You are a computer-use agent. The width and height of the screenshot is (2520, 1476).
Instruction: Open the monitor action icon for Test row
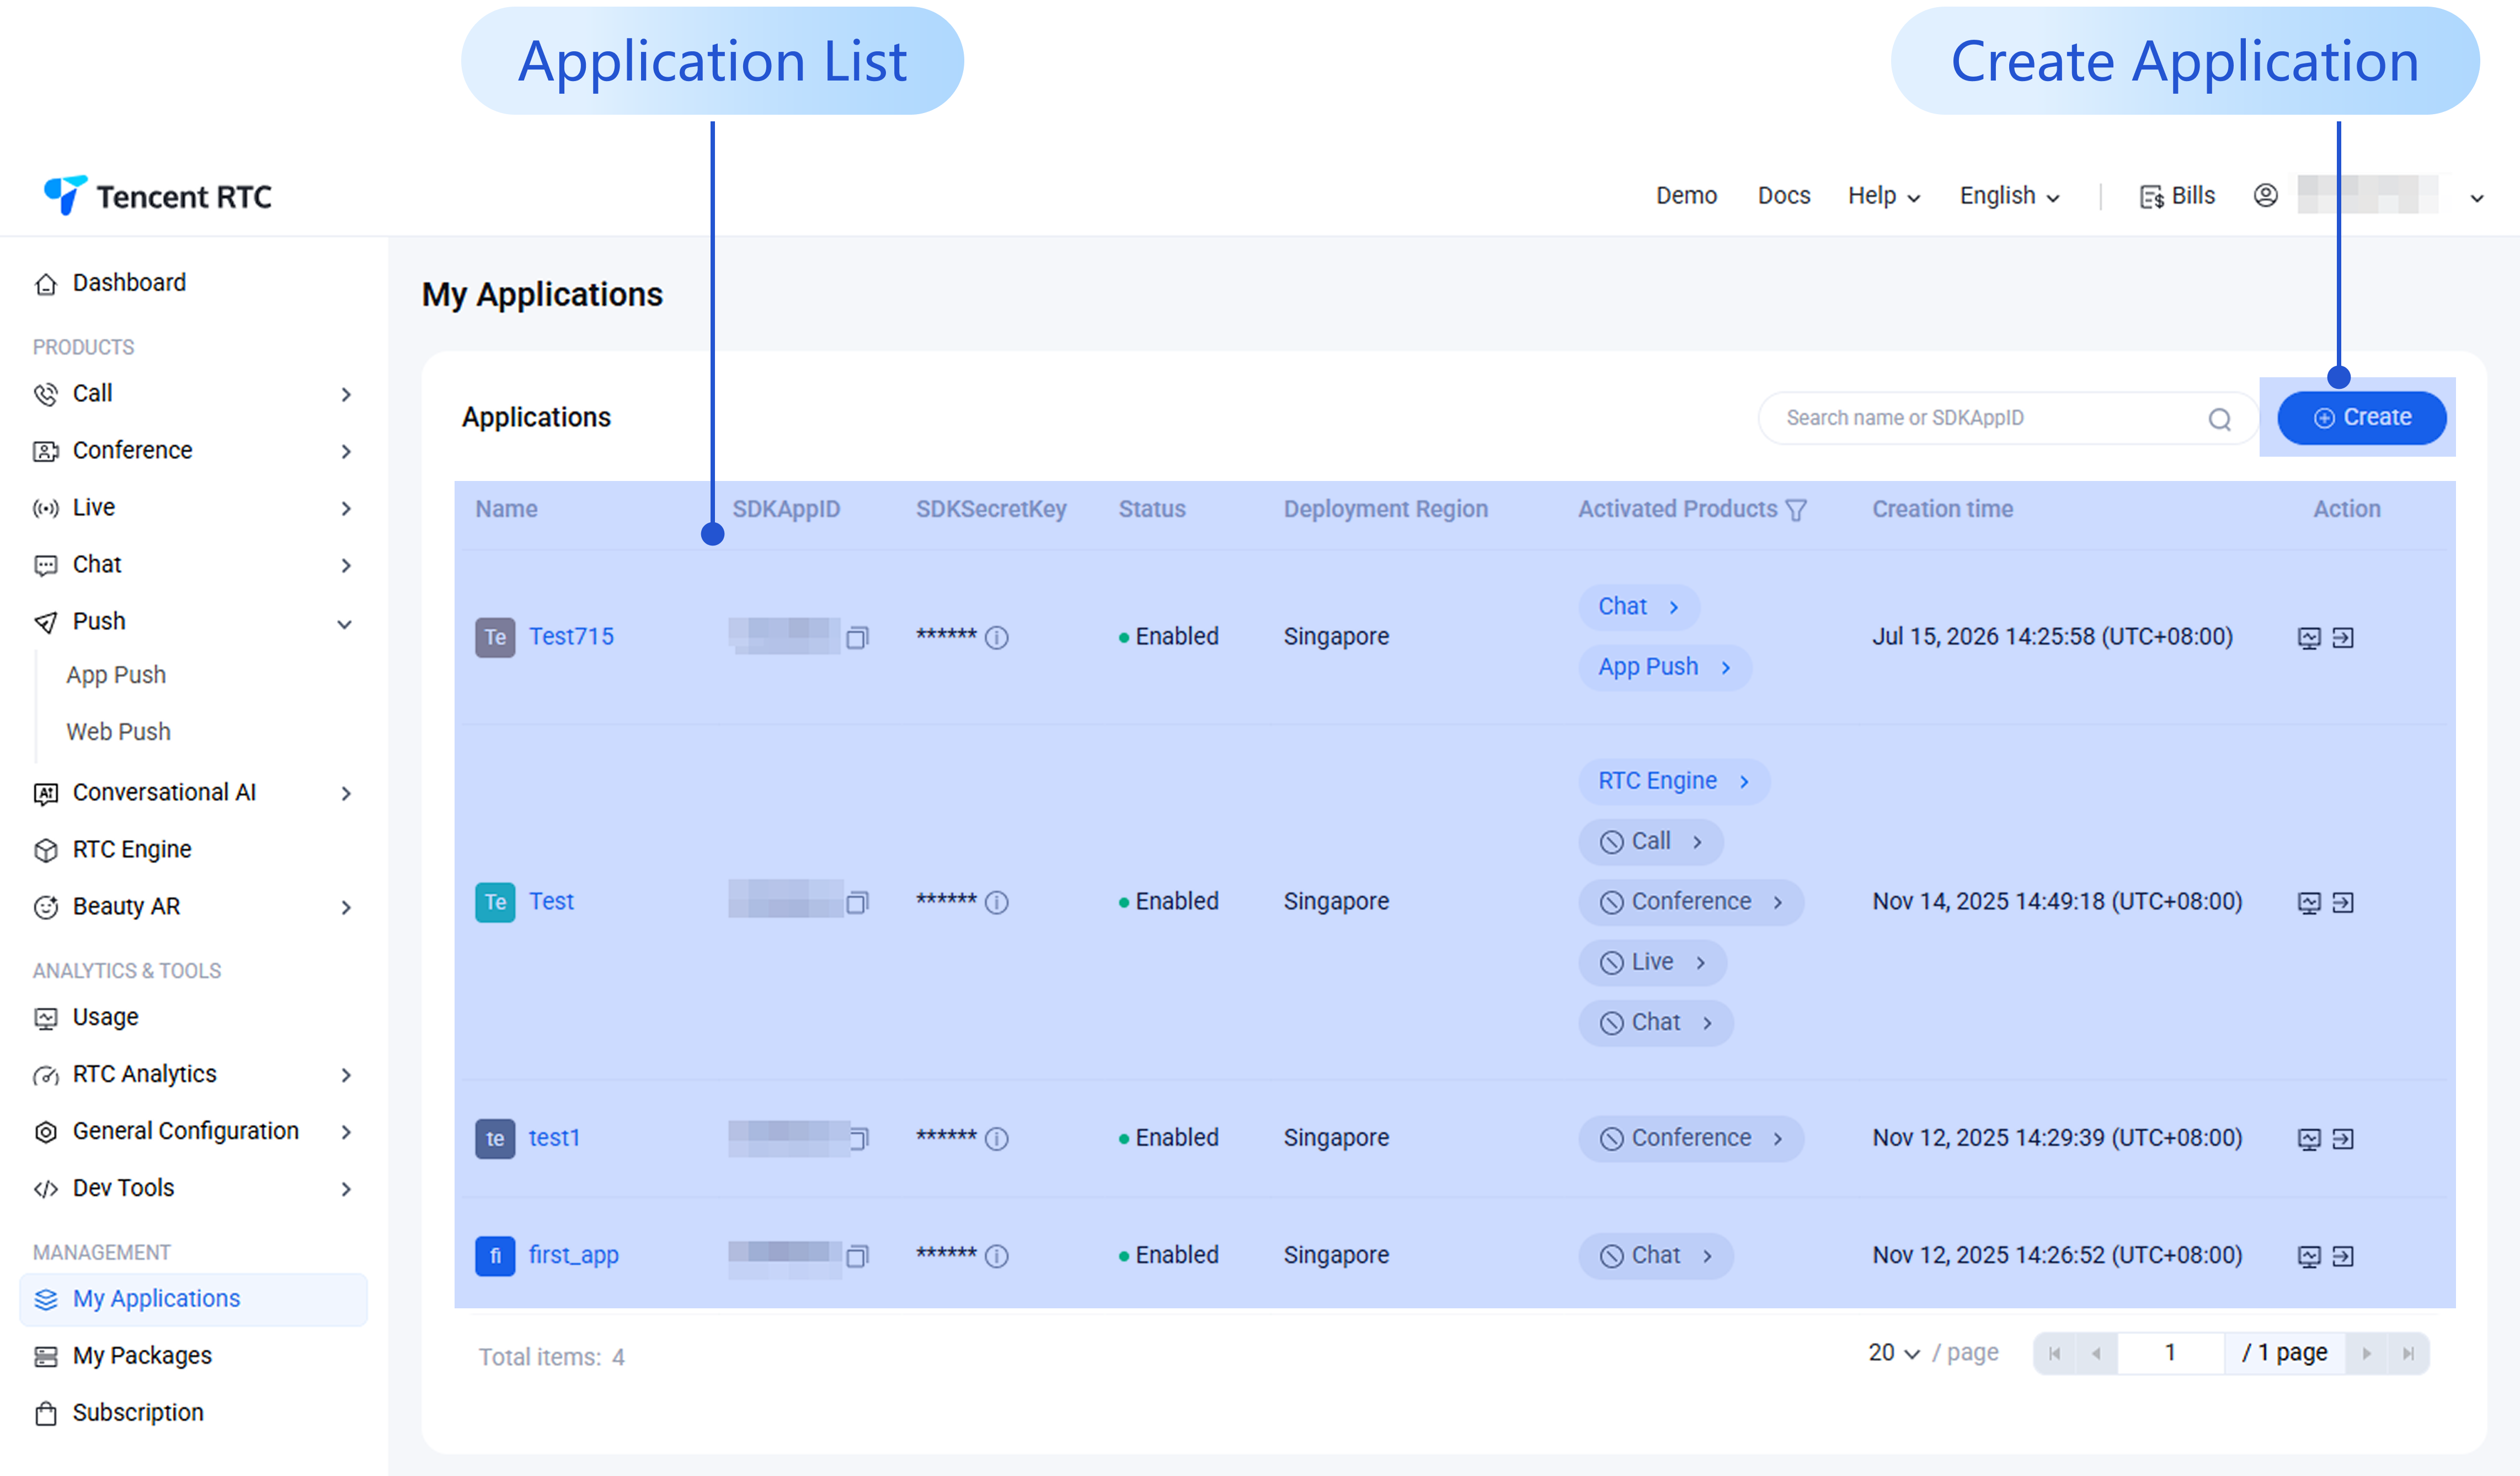[2309, 903]
